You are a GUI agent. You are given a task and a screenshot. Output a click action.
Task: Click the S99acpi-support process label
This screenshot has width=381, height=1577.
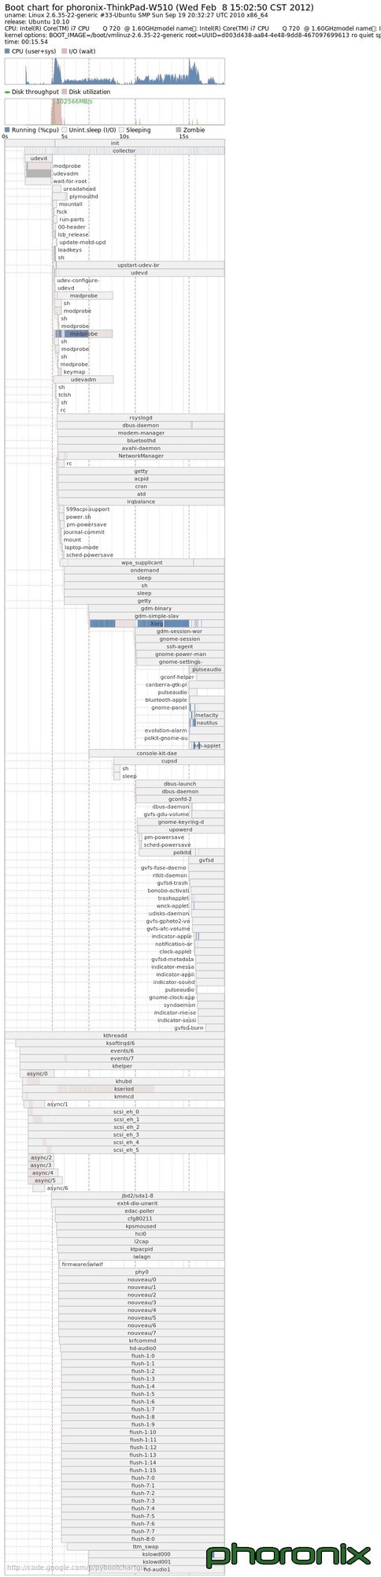pos(87,509)
